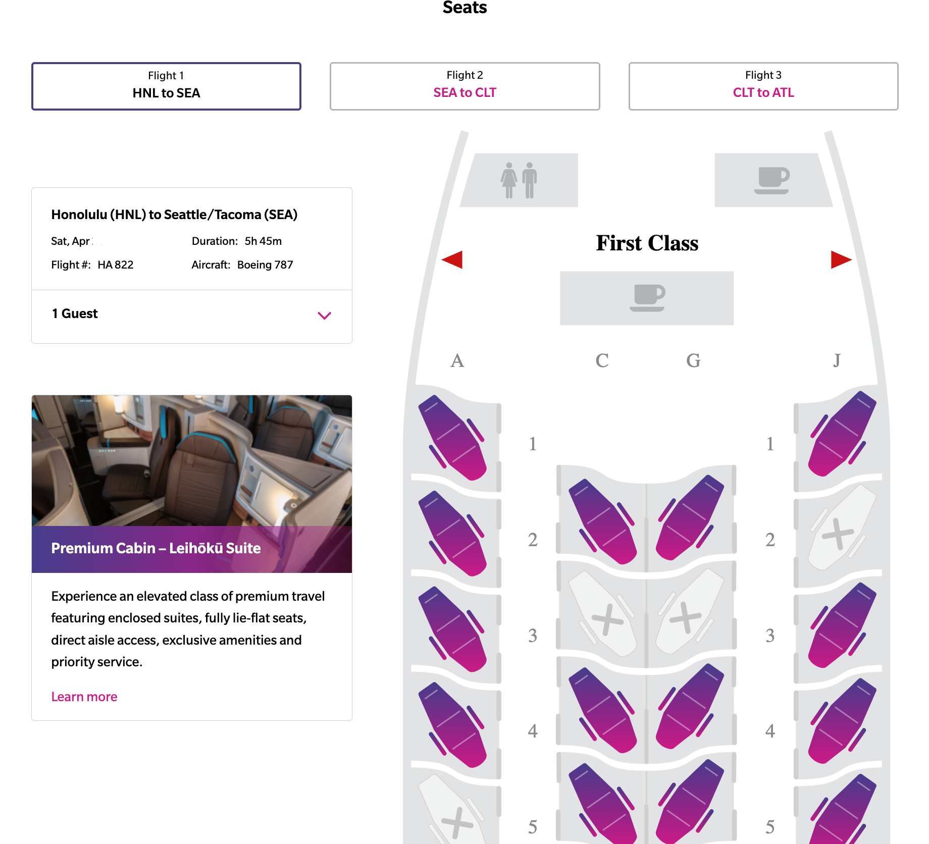929x844 pixels.
Task: Select seat 2G in the center
Action: point(690,517)
